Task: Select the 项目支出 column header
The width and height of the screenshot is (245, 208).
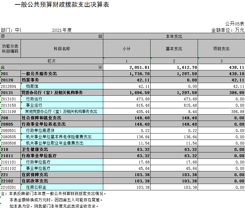Action: (221, 49)
